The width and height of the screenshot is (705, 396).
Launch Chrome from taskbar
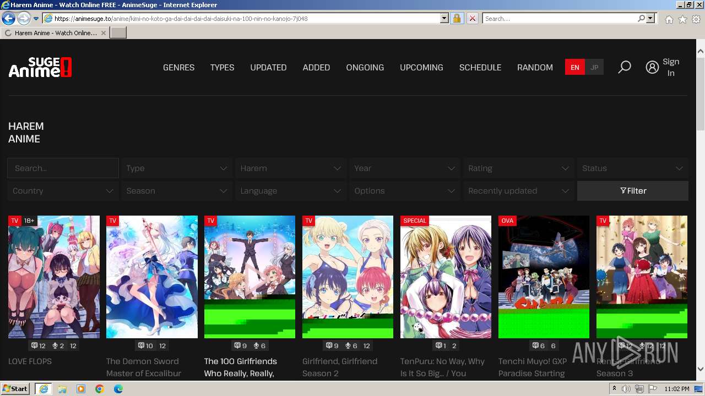pyautogui.click(x=100, y=389)
